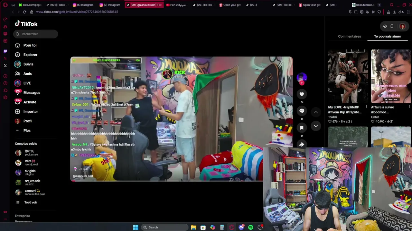Open the @zanouni.saif creator handle in video
412x231 pixels.
(83, 176)
